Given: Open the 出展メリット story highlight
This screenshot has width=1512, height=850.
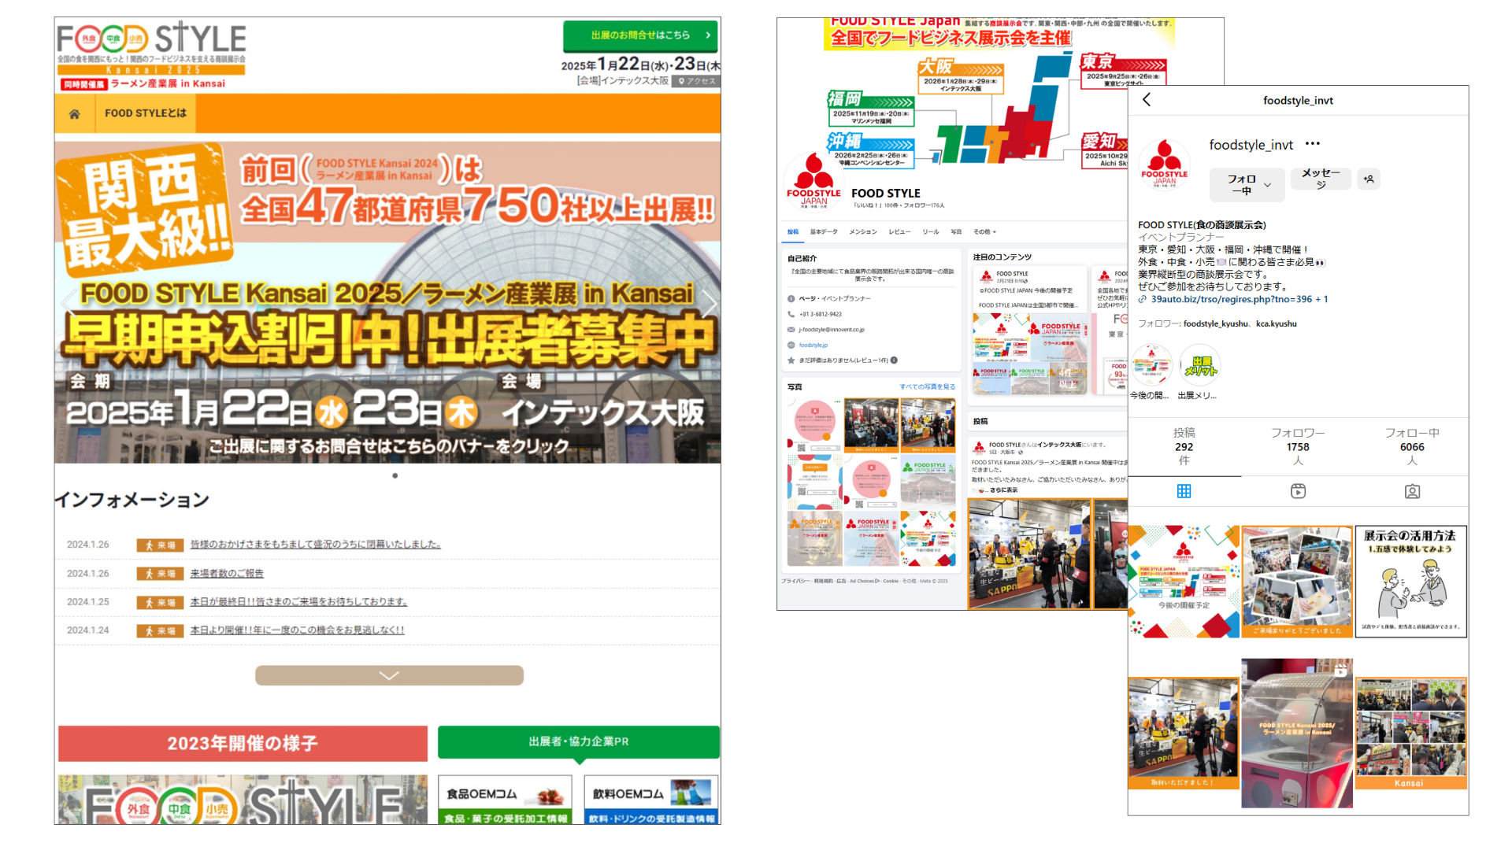Looking at the screenshot, I should click(1199, 365).
